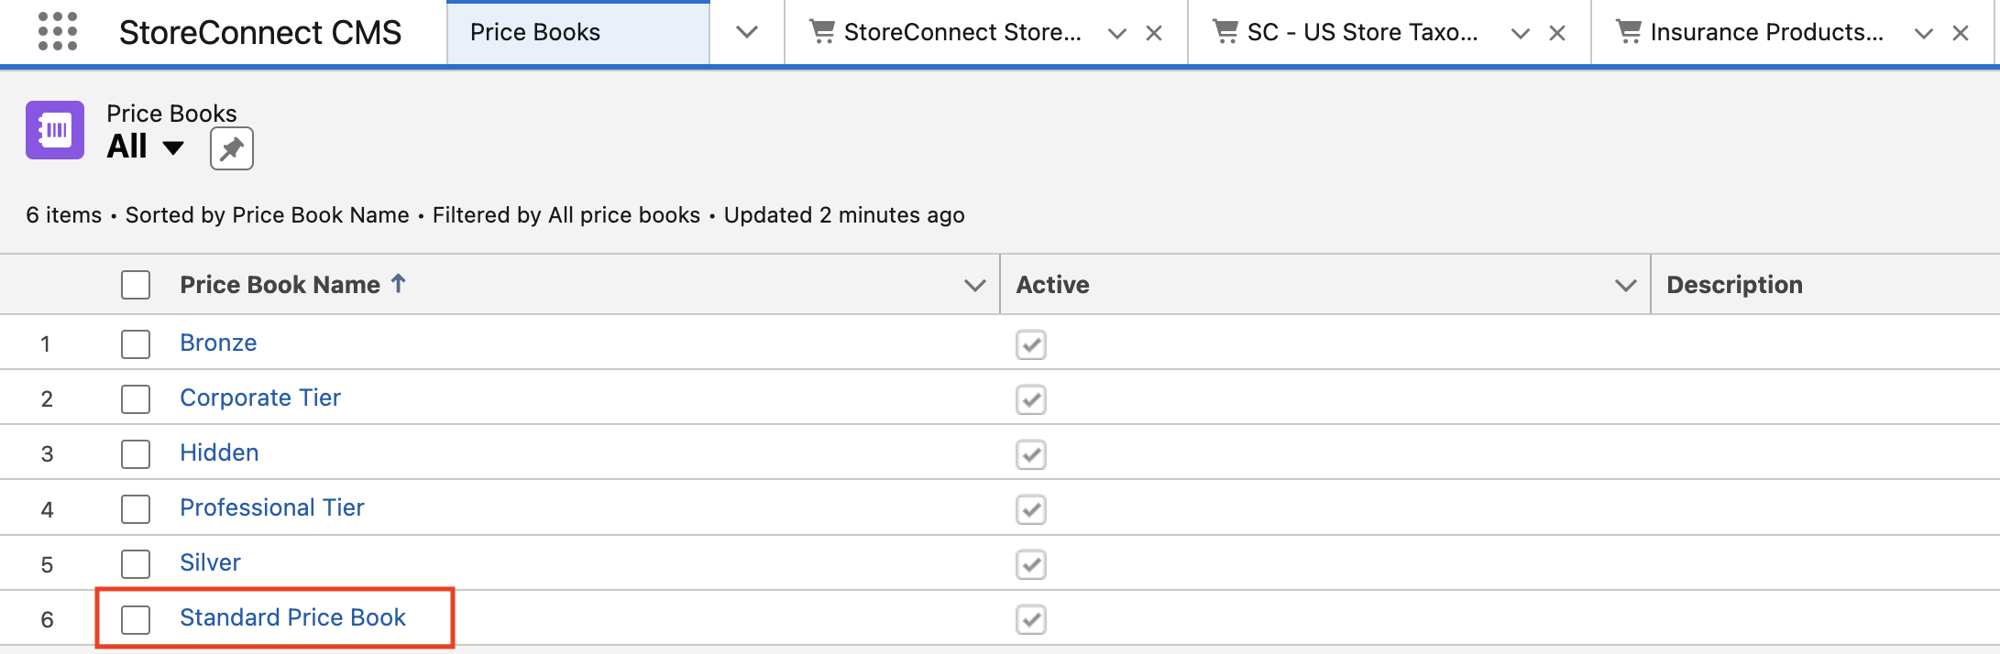Click the shopping cart icon on the SC - US Store Taxo tab
2000x654 pixels.
tap(1225, 32)
